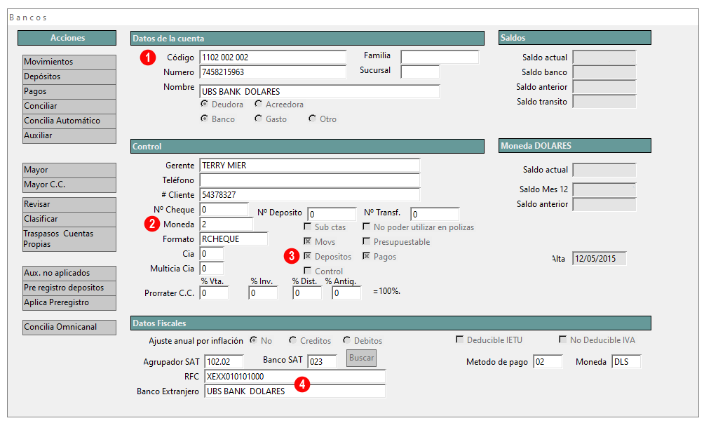Select the Acreedora radio option
The width and height of the screenshot is (704, 423).
click(x=258, y=105)
